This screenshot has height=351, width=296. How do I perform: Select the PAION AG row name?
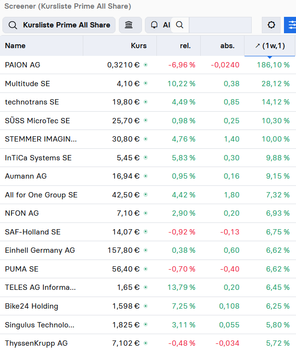pos(23,65)
